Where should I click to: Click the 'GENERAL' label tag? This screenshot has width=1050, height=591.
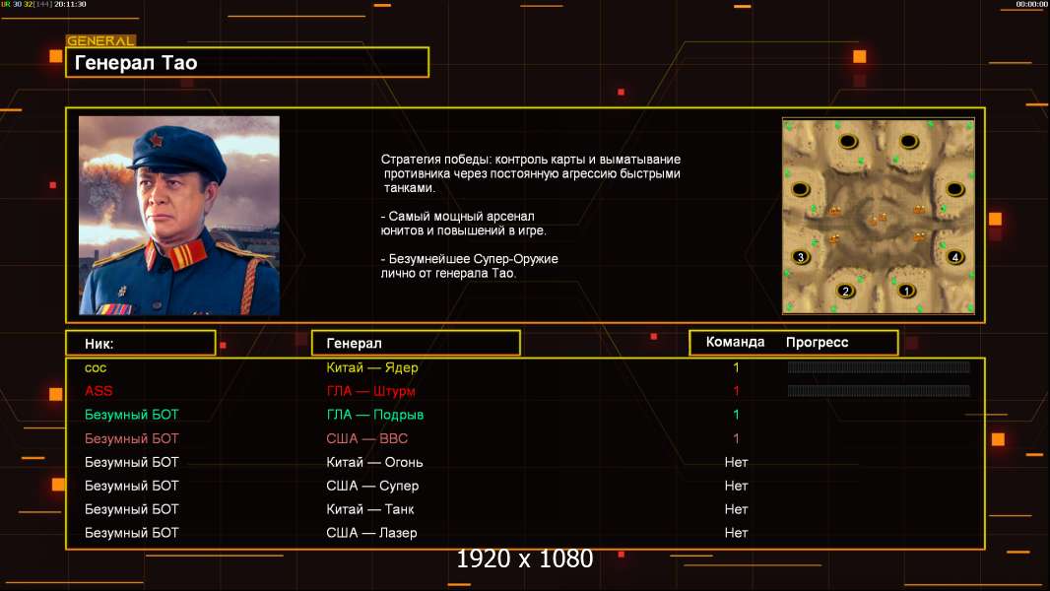(x=101, y=40)
